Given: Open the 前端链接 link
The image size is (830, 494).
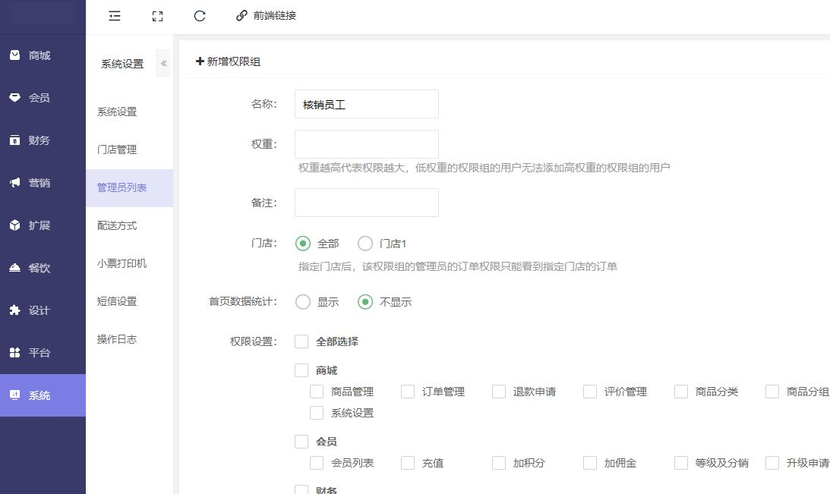Looking at the screenshot, I should point(266,15).
